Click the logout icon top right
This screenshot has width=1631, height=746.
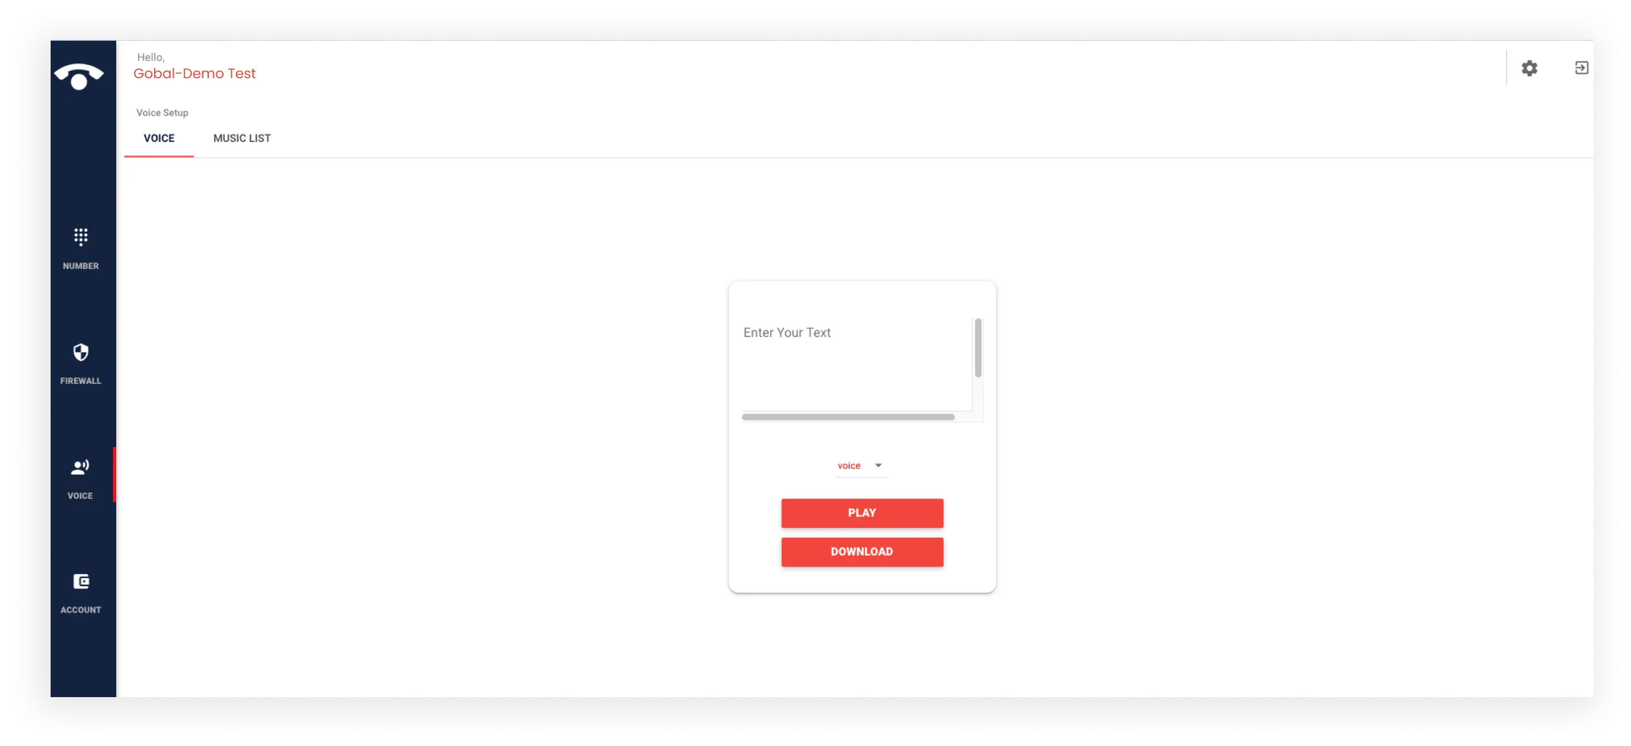(1579, 68)
